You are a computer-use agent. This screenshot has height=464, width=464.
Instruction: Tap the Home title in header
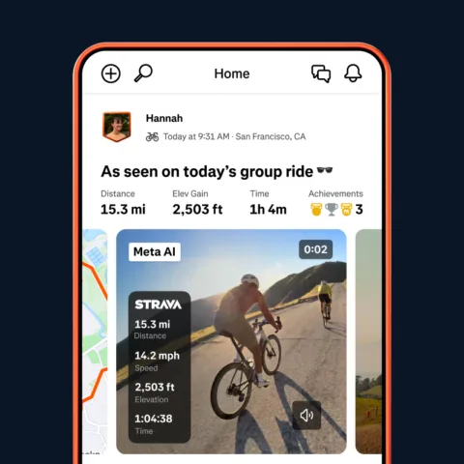[x=232, y=73]
